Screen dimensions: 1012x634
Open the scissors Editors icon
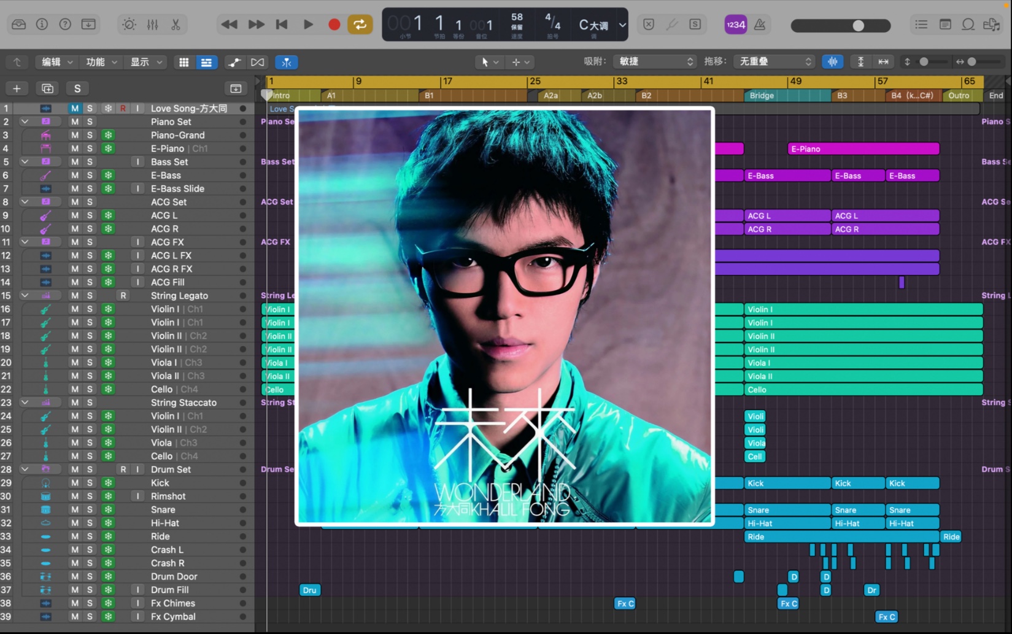(x=176, y=25)
